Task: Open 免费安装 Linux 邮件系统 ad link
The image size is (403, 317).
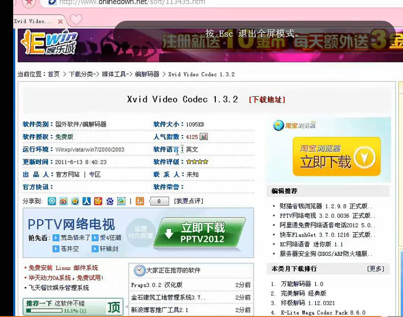Action: coord(63,268)
